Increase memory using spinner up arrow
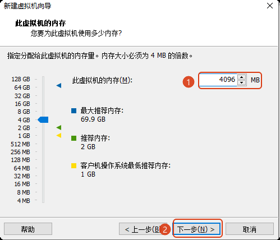This screenshot has width=280, height=240. [x=242, y=77]
